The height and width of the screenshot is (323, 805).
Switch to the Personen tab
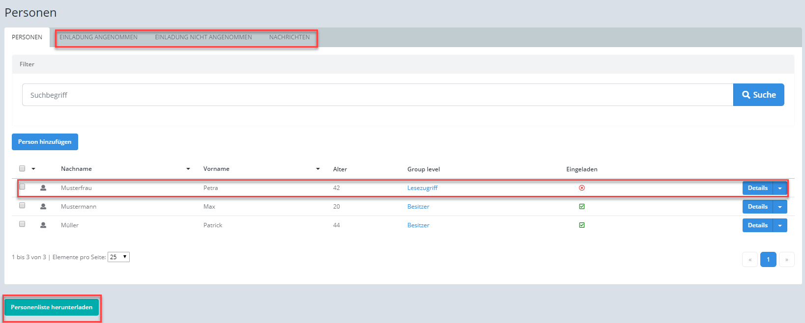27,37
